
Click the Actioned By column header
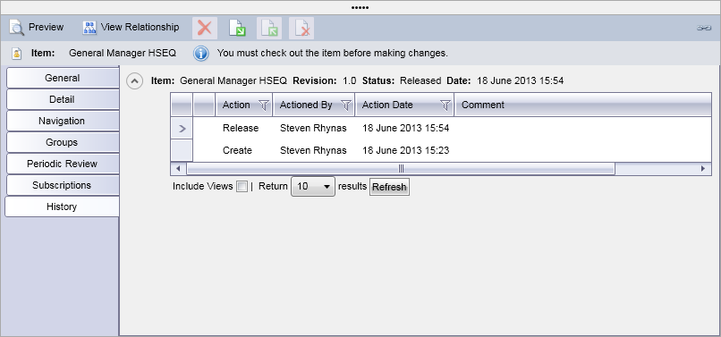tap(314, 105)
